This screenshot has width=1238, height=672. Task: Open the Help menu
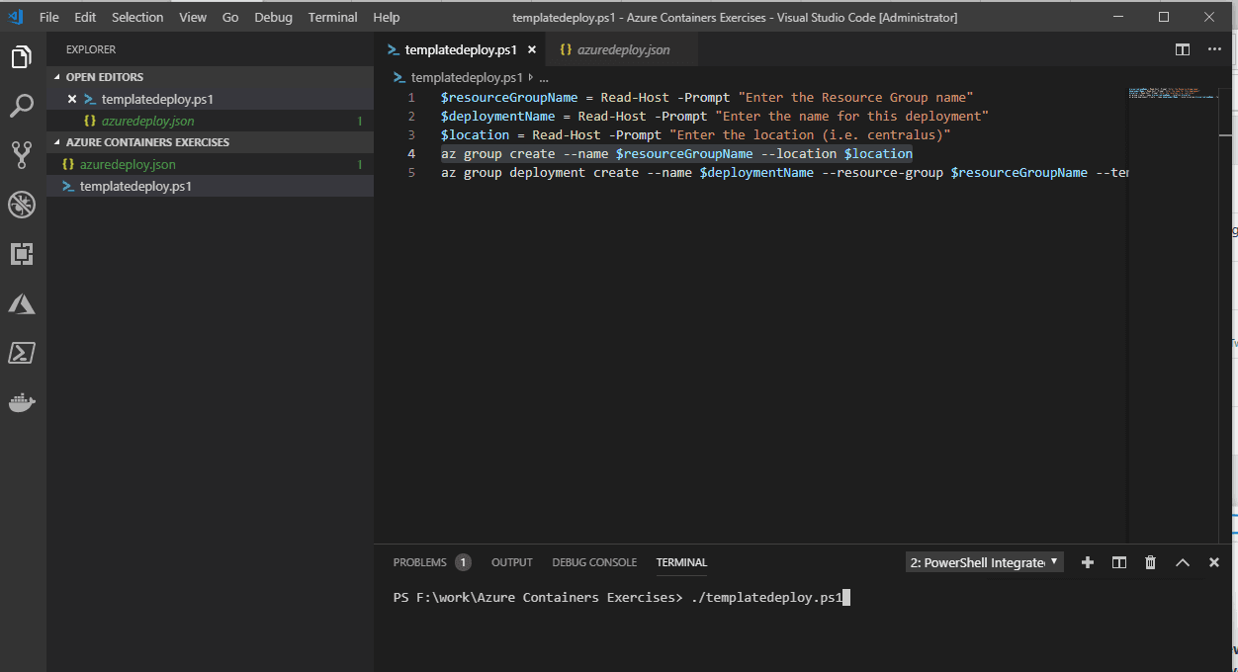coord(387,17)
